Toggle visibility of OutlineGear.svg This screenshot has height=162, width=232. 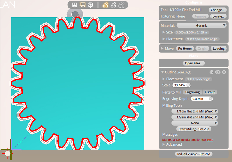tap(217, 72)
